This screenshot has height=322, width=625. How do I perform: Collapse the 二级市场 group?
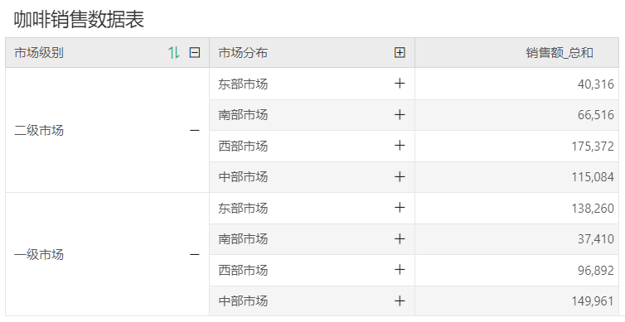coord(195,130)
